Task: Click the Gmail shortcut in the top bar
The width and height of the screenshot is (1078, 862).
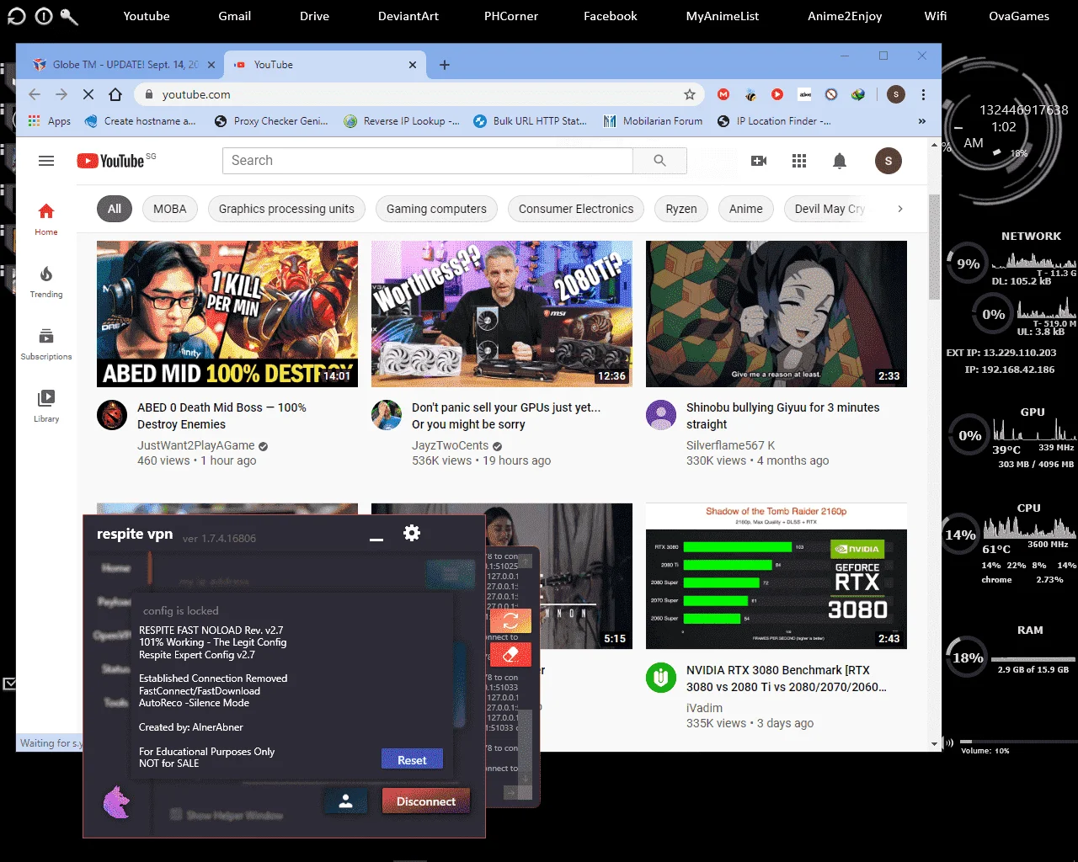Action: coord(235,16)
